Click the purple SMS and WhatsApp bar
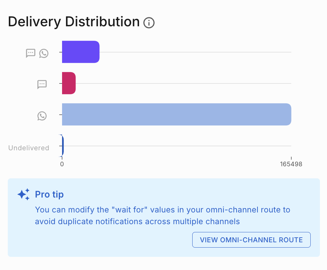The width and height of the screenshot is (327, 270). tap(81, 52)
